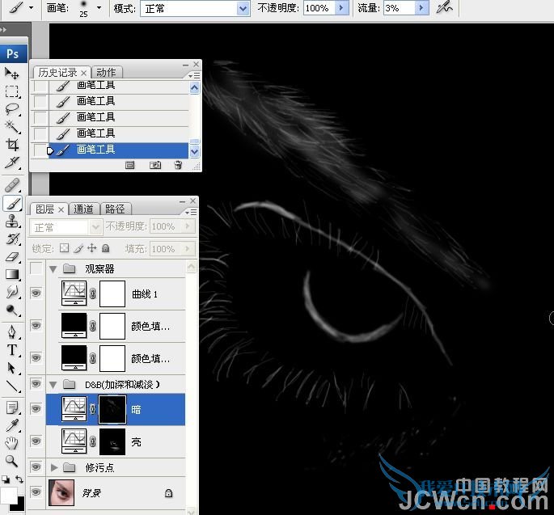Hide the D&B group
The width and height of the screenshot is (554, 515).
point(36,383)
